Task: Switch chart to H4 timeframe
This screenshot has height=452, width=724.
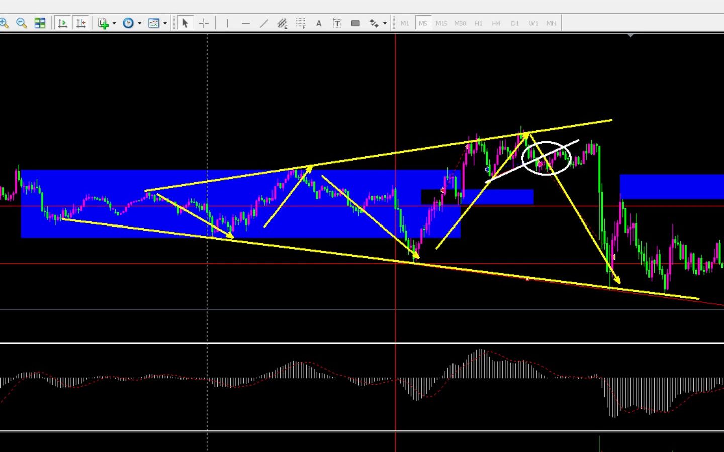Action: tap(496, 23)
